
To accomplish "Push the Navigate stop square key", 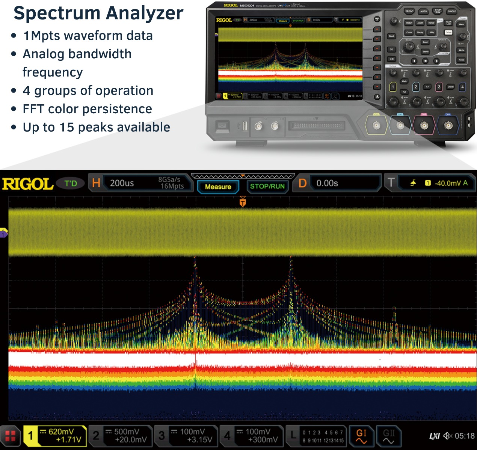I will click(425, 61).
